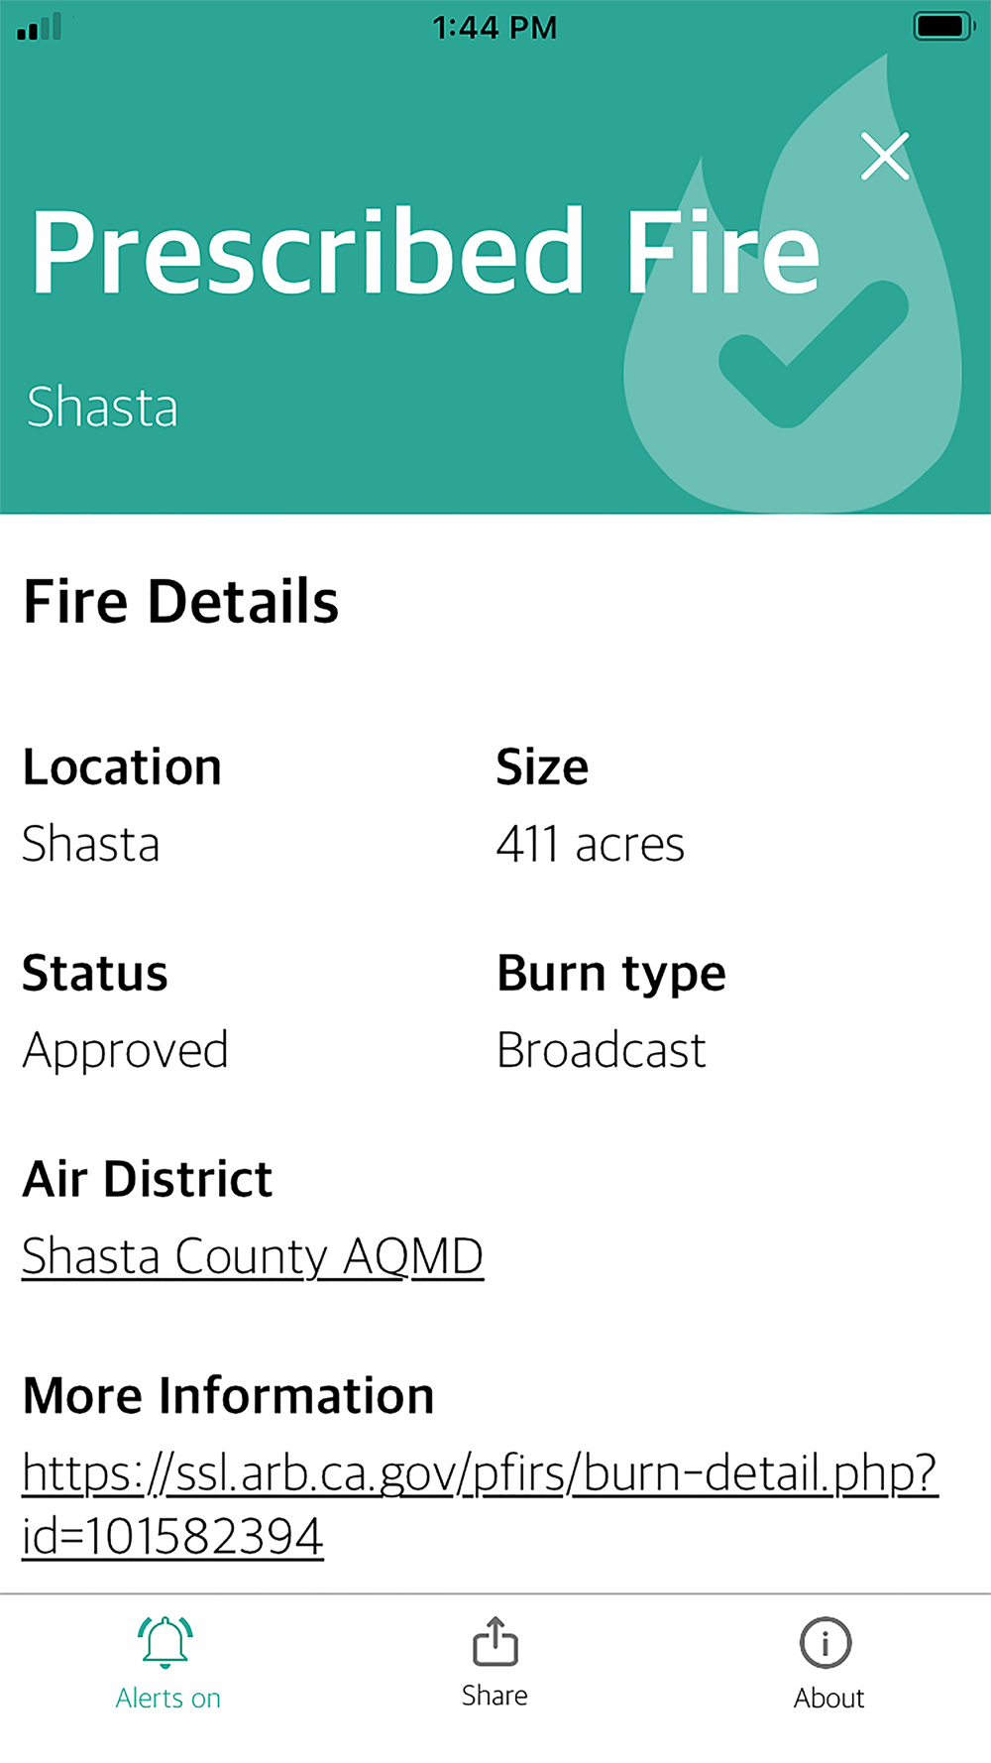Tap the battery indicator in status bar

pyautogui.click(x=944, y=26)
